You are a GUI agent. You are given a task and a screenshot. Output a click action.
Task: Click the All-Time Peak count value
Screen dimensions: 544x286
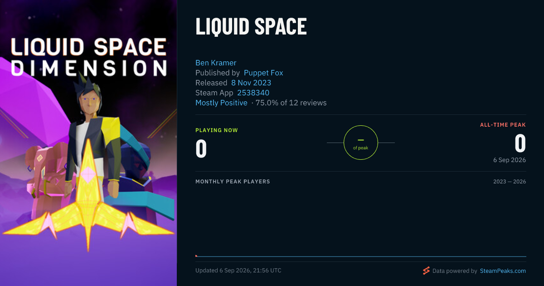pos(520,144)
